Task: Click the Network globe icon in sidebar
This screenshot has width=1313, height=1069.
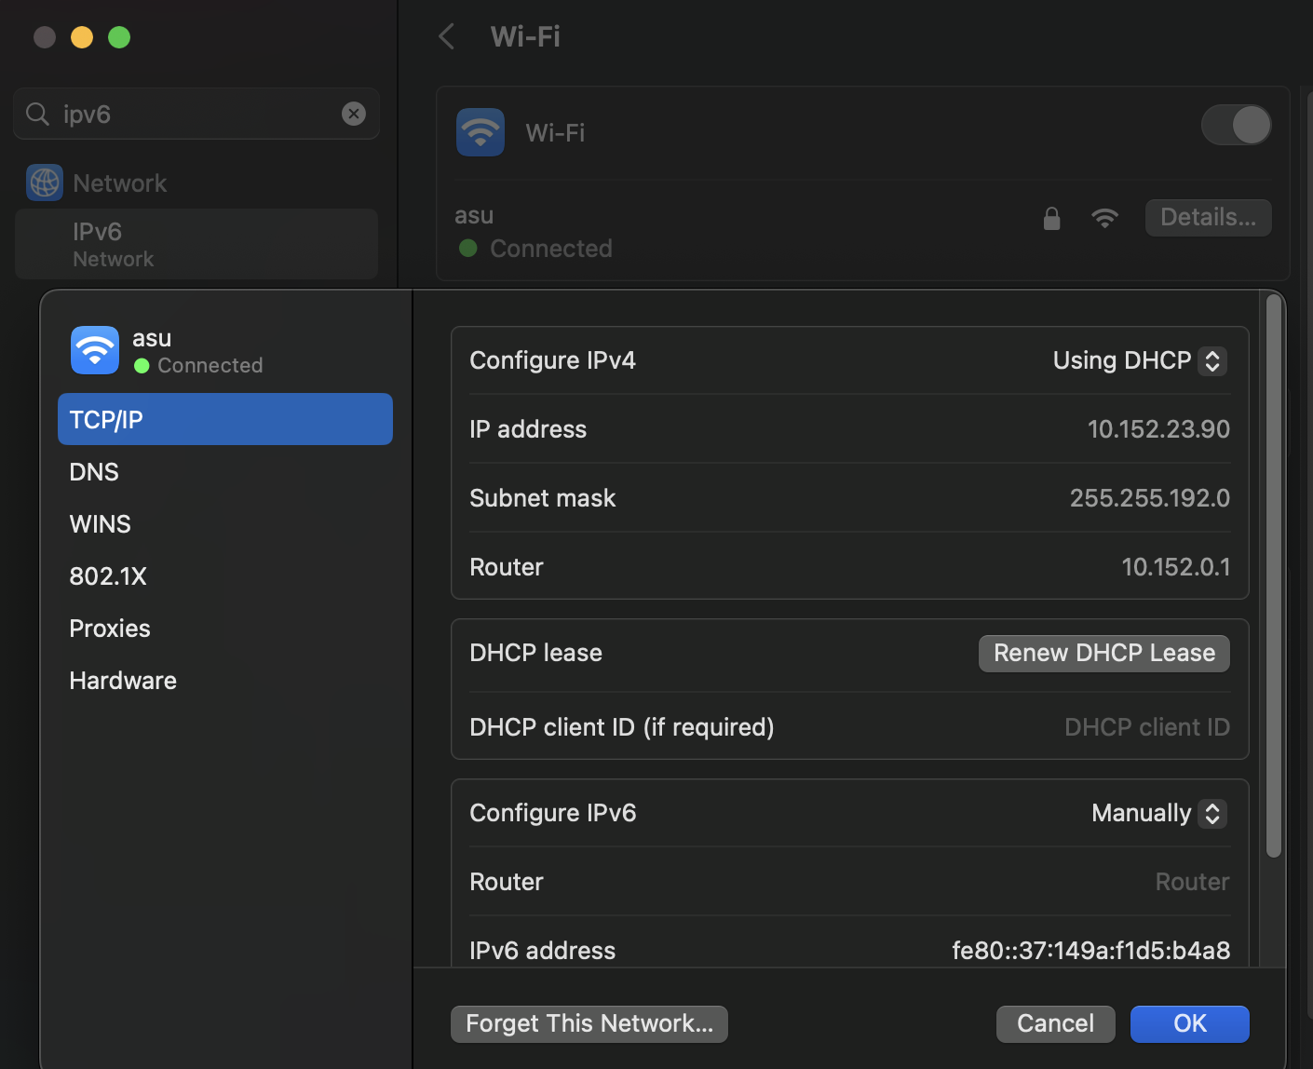Action: [43, 183]
